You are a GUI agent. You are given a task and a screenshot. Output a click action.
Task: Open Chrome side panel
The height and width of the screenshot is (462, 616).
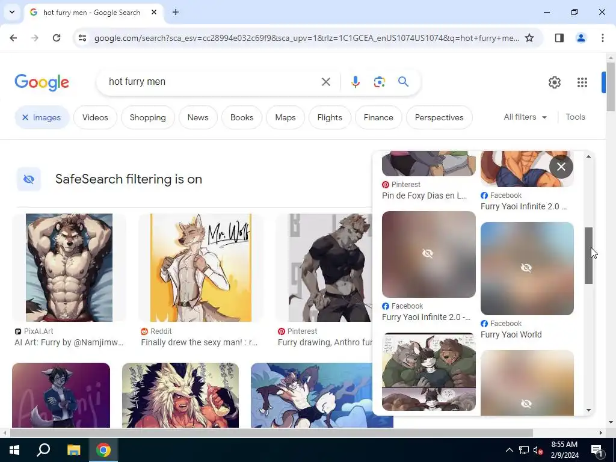pos(559,38)
